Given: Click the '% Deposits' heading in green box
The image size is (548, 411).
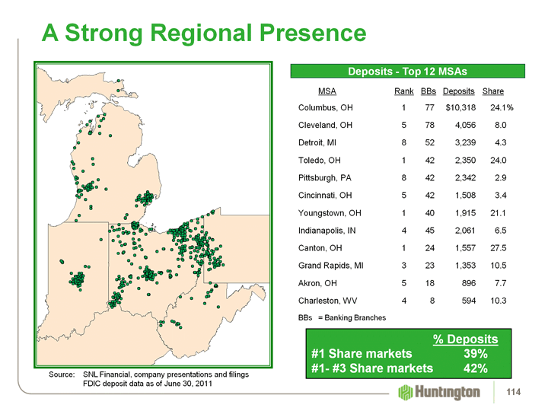Looking at the screenshot, I should pos(465,339).
